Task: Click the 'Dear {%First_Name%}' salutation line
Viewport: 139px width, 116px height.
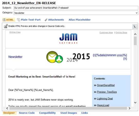Action: point(31,90)
